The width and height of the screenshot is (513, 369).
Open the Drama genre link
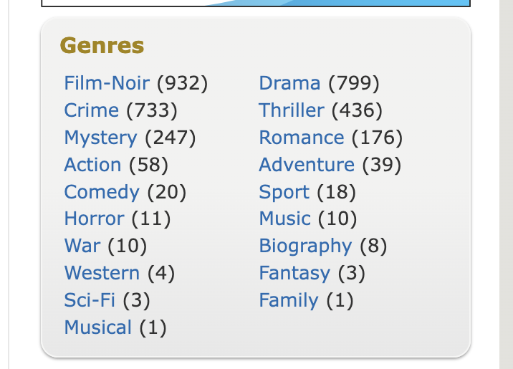pyautogui.click(x=289, y=83)
